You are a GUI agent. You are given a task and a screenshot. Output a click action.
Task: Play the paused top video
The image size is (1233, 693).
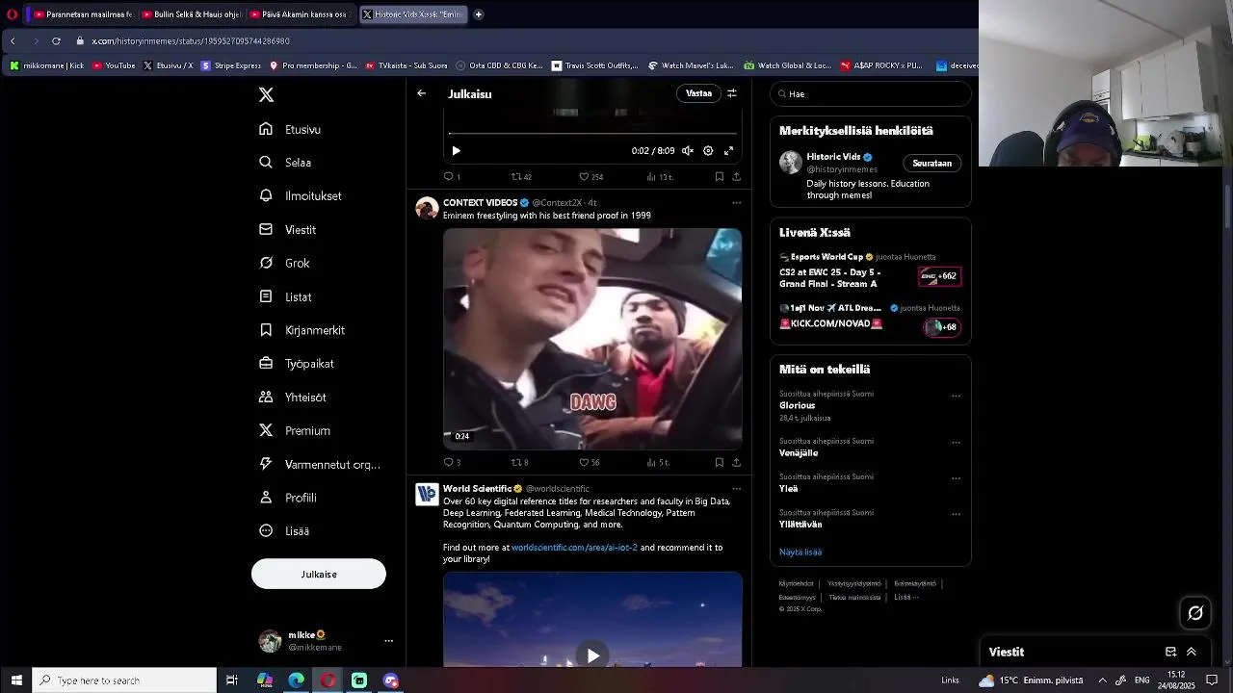pos(456,151)
